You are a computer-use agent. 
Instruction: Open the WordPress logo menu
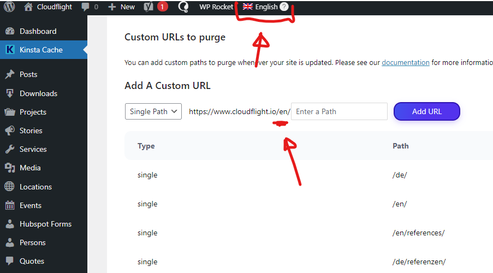pos(9,7)
